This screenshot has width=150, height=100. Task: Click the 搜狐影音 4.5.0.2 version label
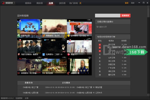click(7, 98)
